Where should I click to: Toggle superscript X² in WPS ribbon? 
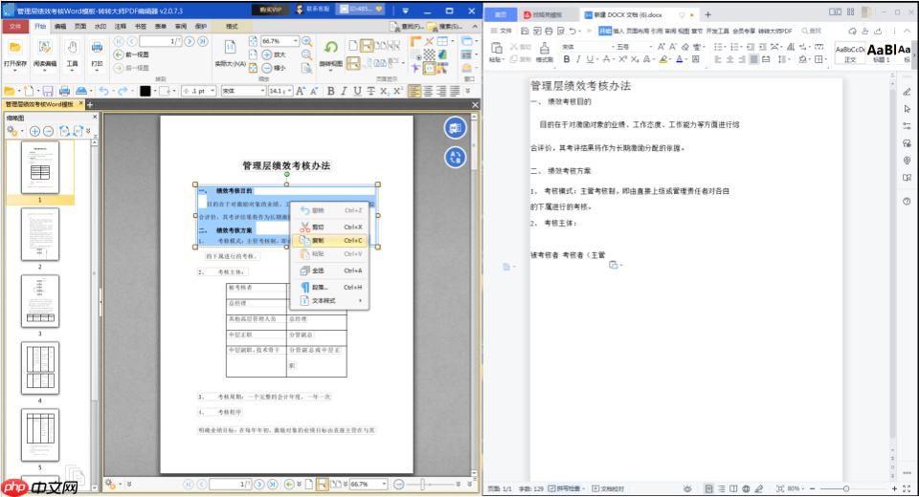623,59
